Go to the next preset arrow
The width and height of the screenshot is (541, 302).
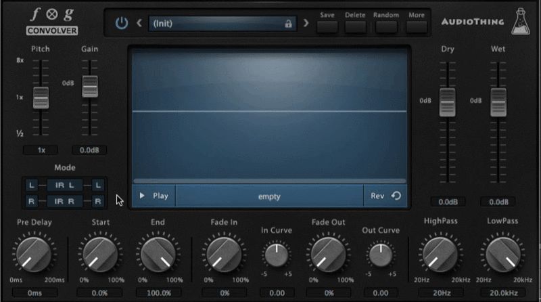coord(306,23)
